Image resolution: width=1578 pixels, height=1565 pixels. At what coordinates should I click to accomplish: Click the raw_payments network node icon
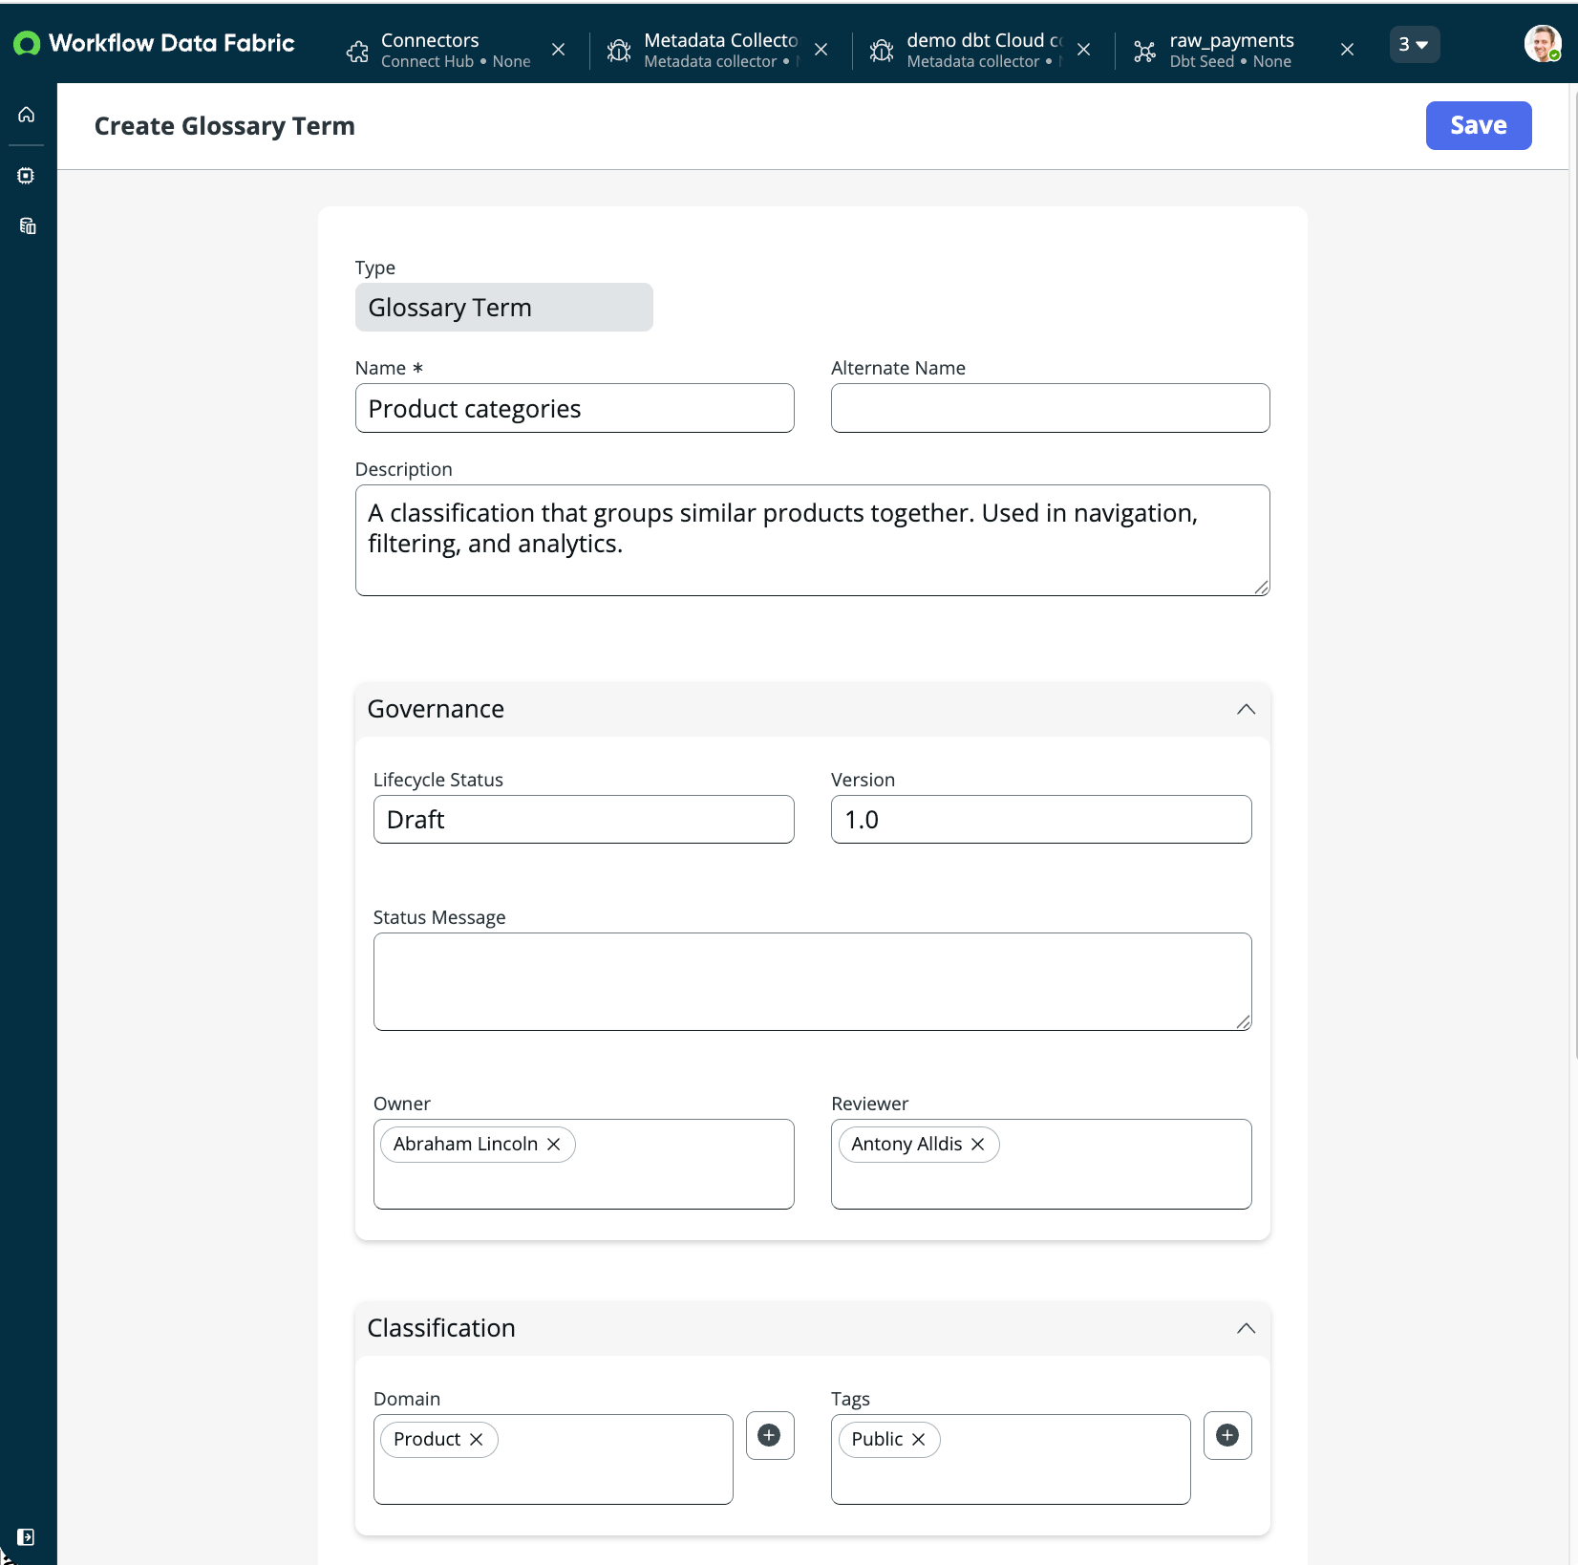1144,51
